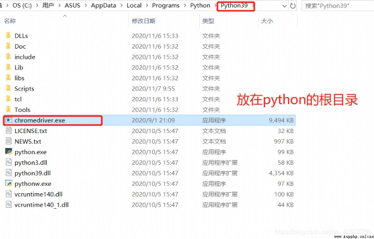Select the Lib folder icon
This screenshot has height=239, width=374.
(8, 67)
